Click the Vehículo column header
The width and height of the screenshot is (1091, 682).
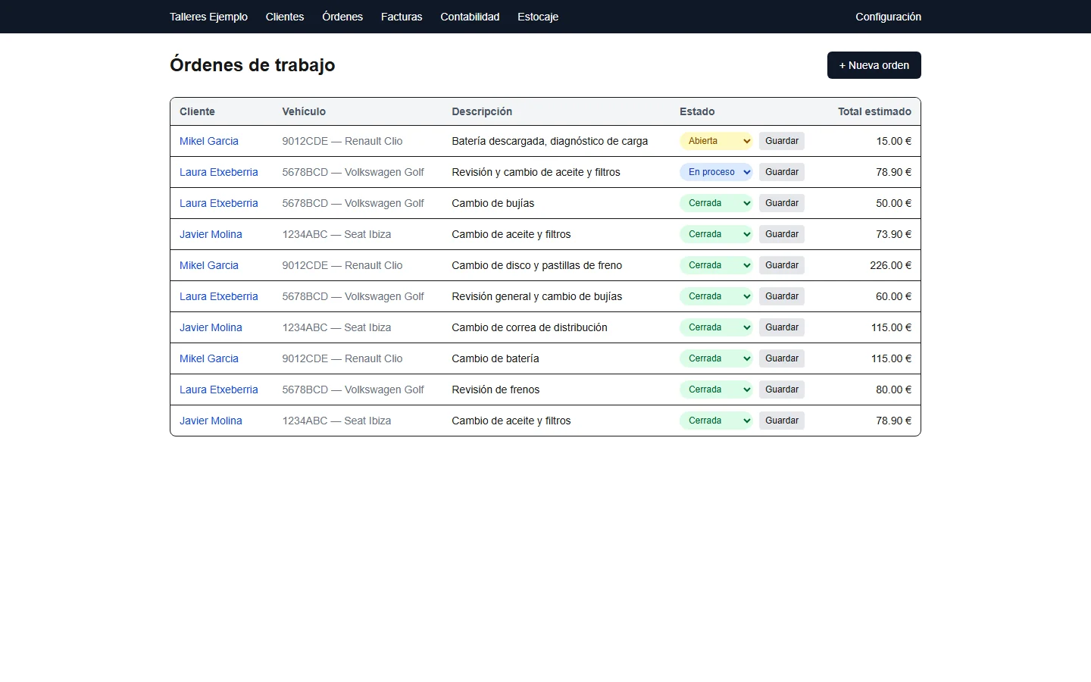[x=304, y=111]
